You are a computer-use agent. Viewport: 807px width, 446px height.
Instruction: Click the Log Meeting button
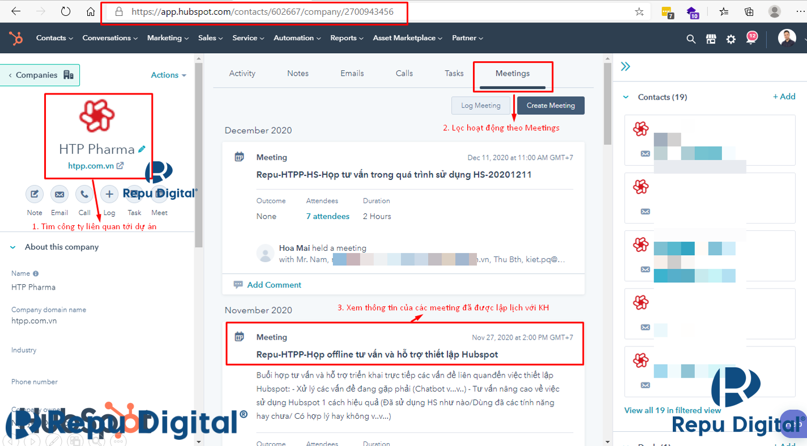coord(481,105)
